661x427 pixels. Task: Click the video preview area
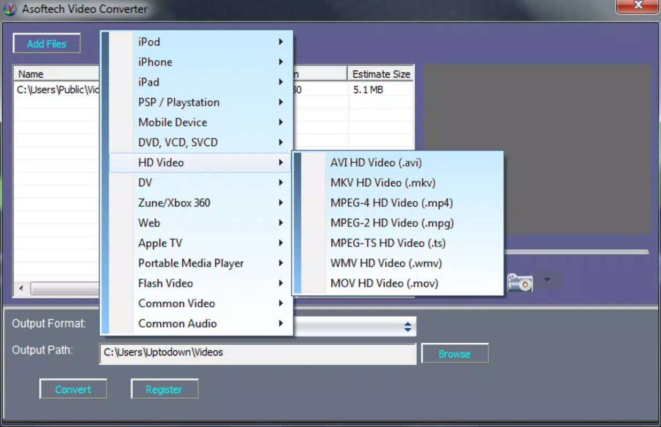[x=538, y=150]
